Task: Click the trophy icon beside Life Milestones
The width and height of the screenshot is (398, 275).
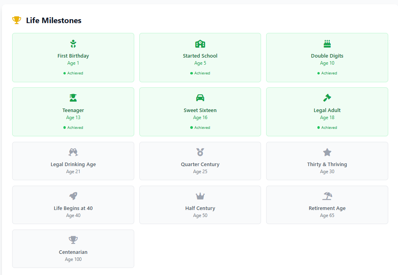Action: 16,20
